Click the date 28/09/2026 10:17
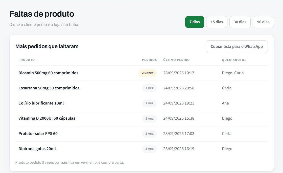 [179, 73]
